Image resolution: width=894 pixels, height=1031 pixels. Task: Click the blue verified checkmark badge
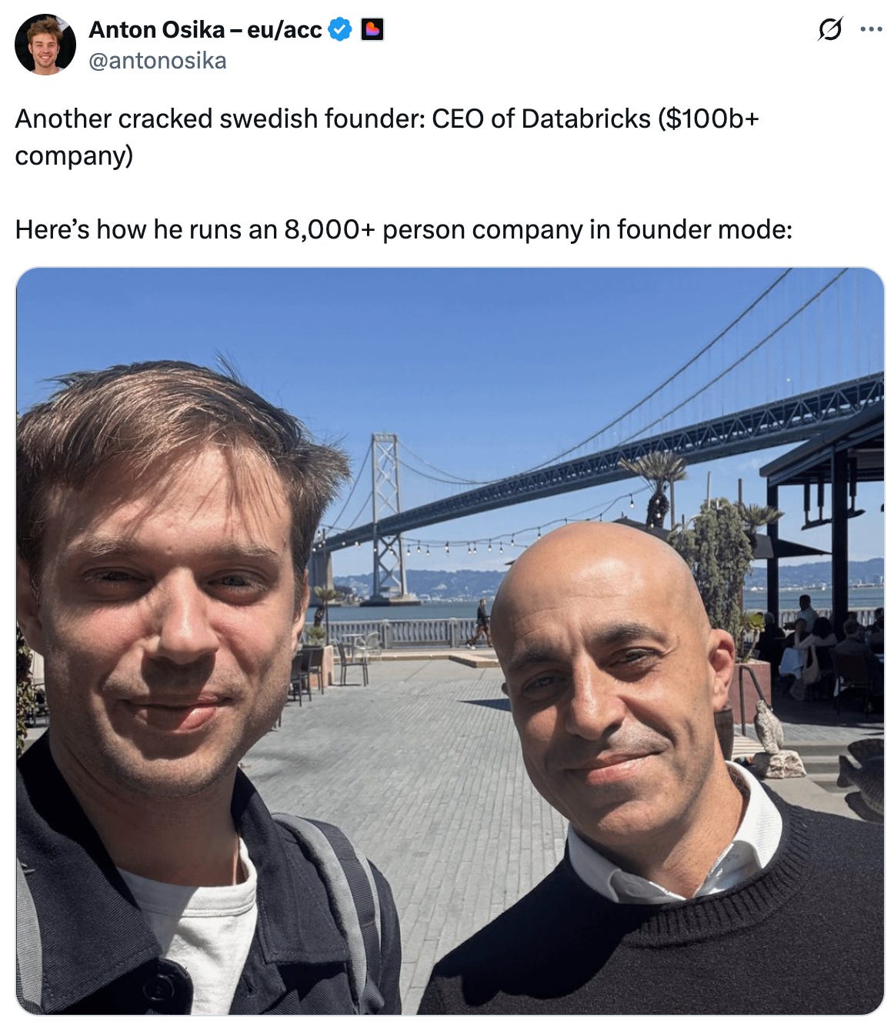(x=340, y=30)
